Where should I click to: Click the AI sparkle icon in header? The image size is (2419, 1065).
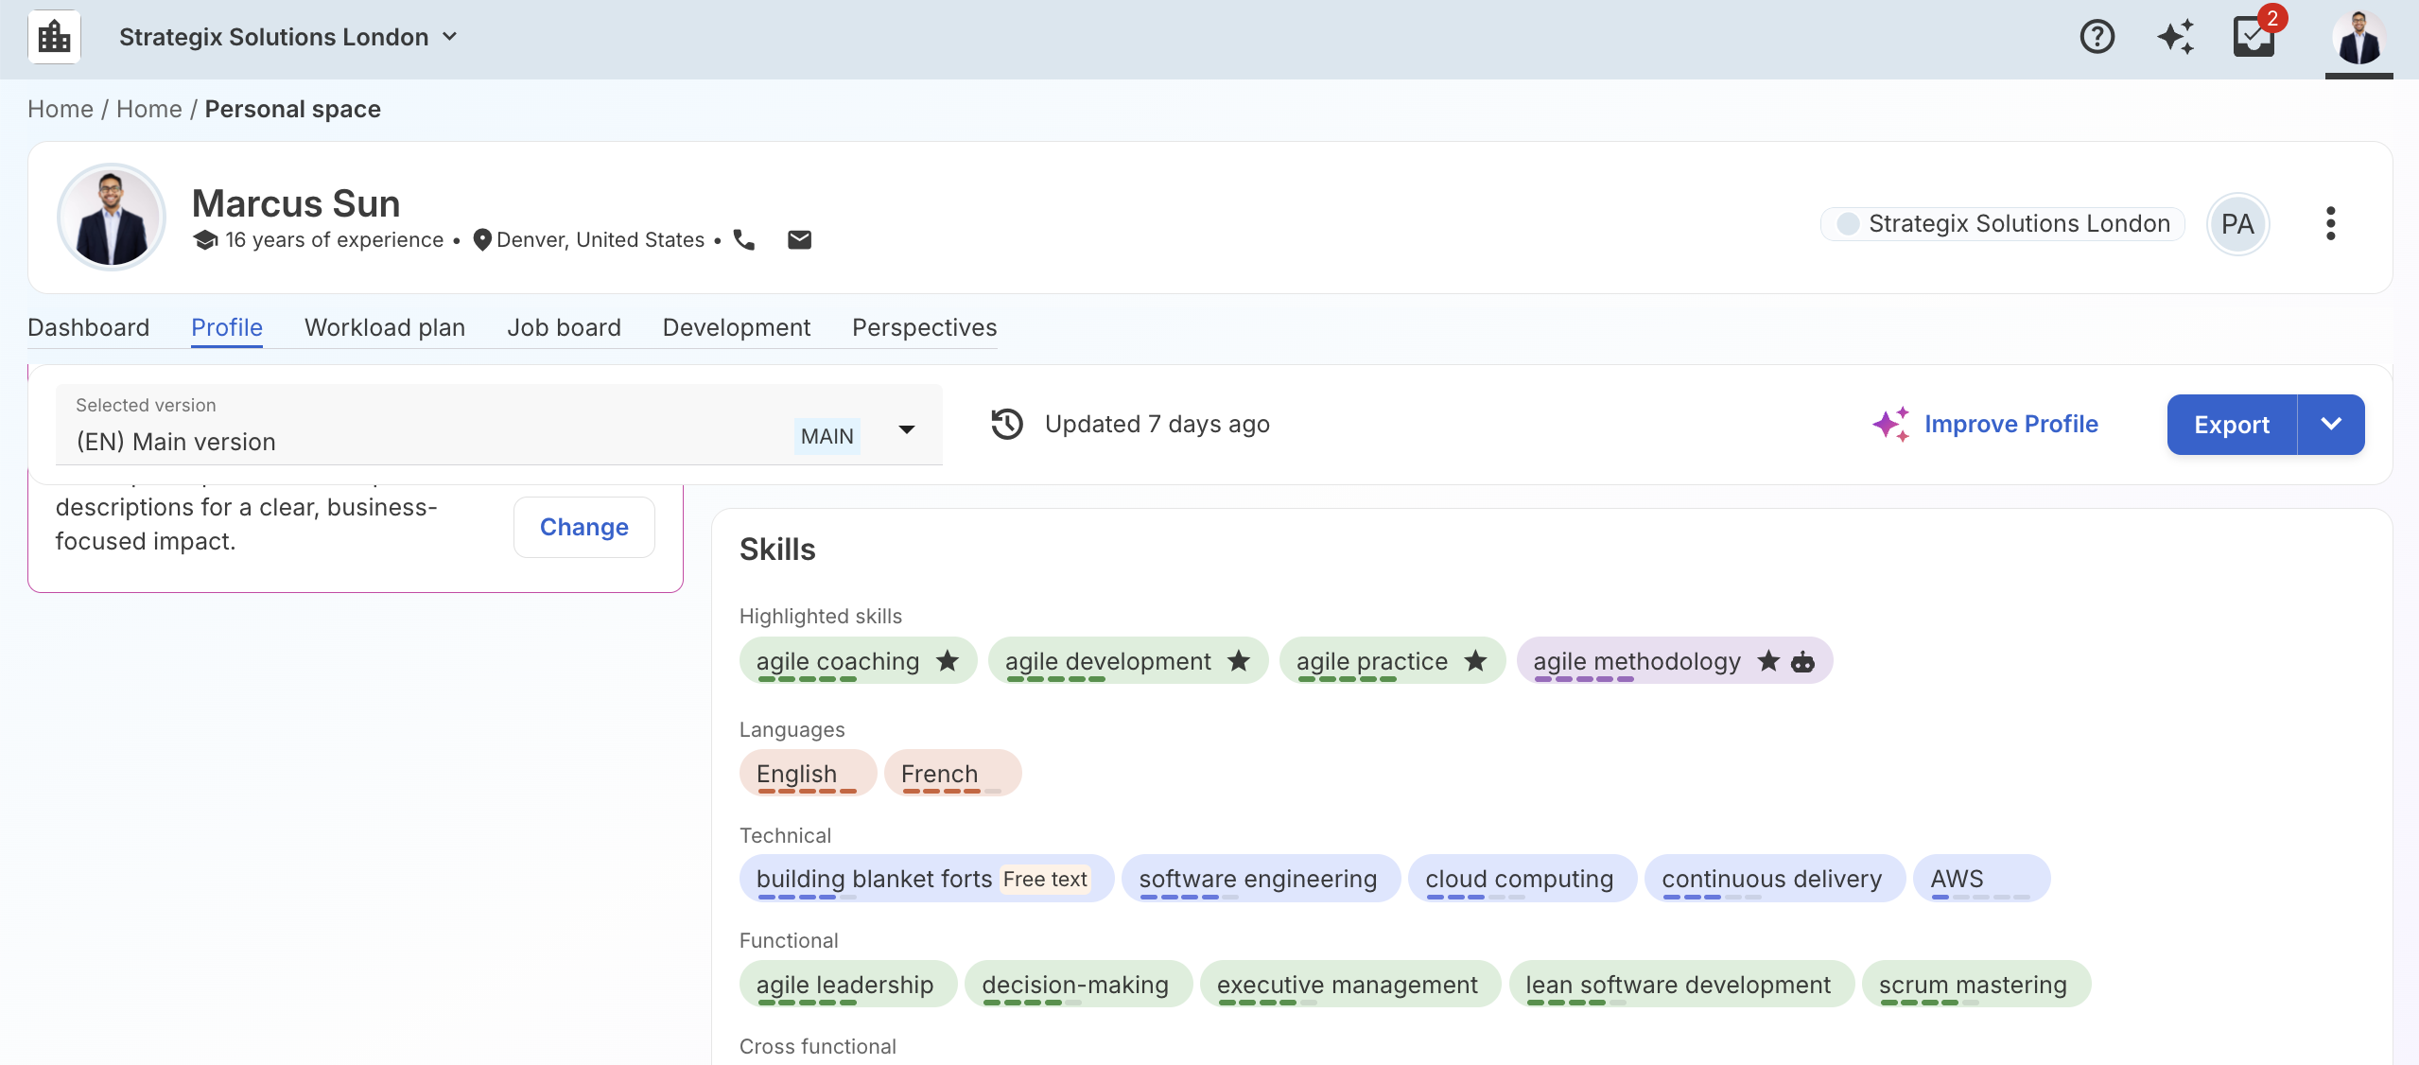(2175, 37)
